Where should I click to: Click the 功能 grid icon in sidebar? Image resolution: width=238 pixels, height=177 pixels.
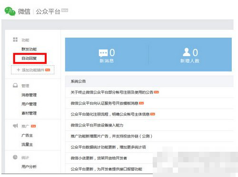point(15,39)
